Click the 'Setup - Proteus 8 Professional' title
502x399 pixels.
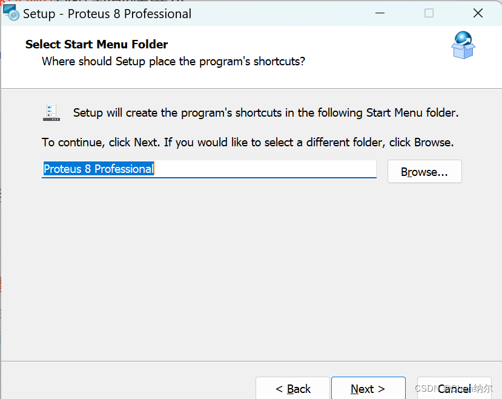click(107, 14)
